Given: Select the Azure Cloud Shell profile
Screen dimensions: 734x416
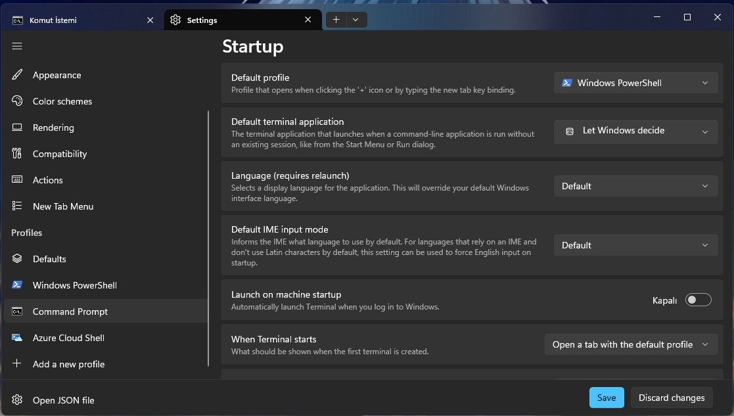Looking at the screenshot, I should click(105, 337).
